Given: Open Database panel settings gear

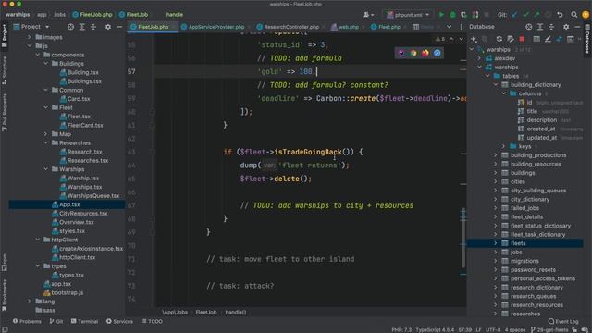Looking at the screenshot, I should [x=566, y=27].
